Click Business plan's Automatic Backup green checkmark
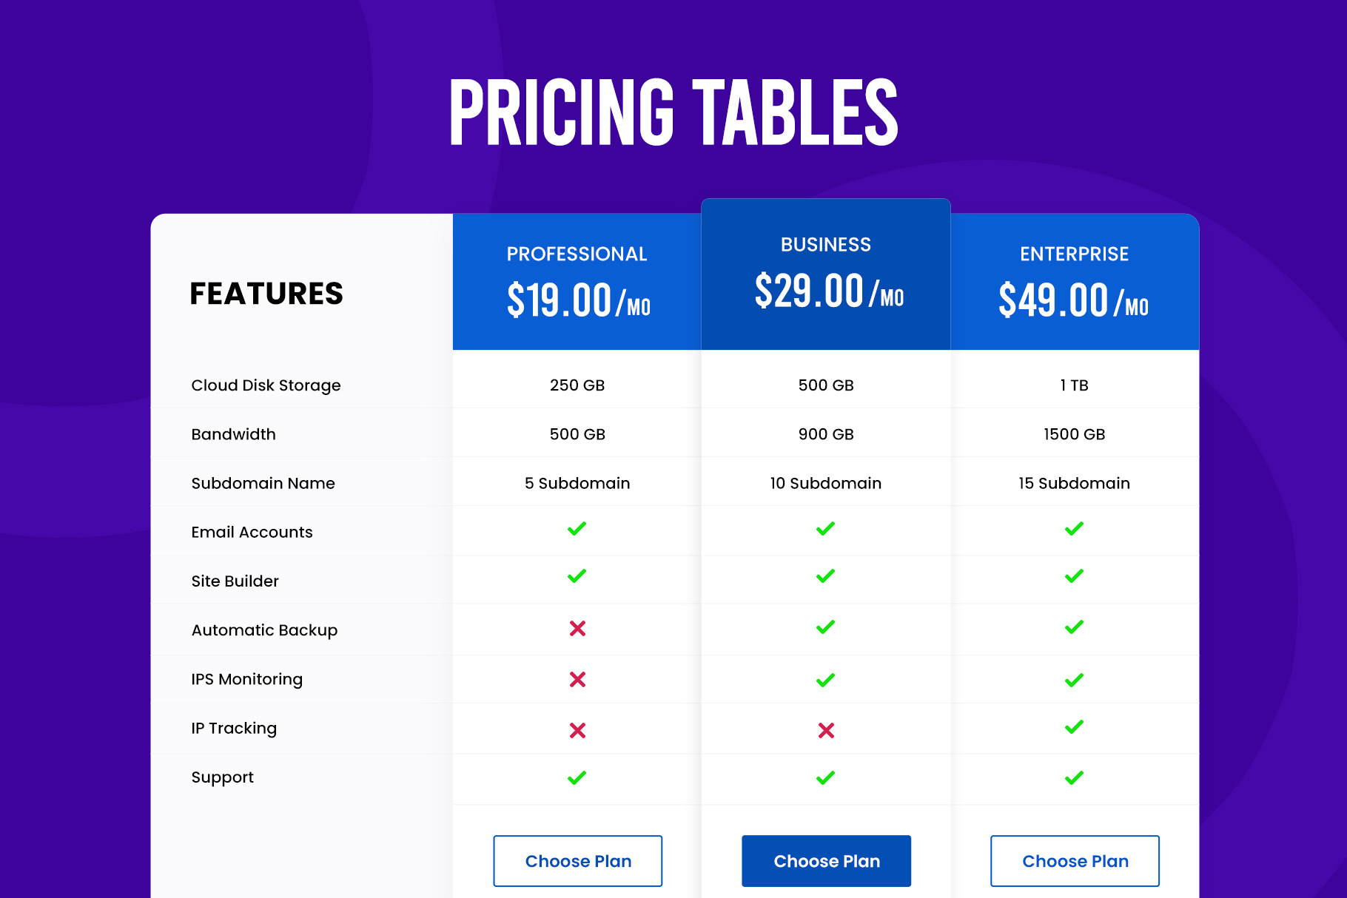Screen dimensions: 1347x898 [x=826, y=627]
